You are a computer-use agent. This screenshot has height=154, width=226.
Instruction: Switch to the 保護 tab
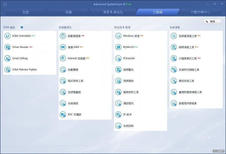tap(69, 12)
